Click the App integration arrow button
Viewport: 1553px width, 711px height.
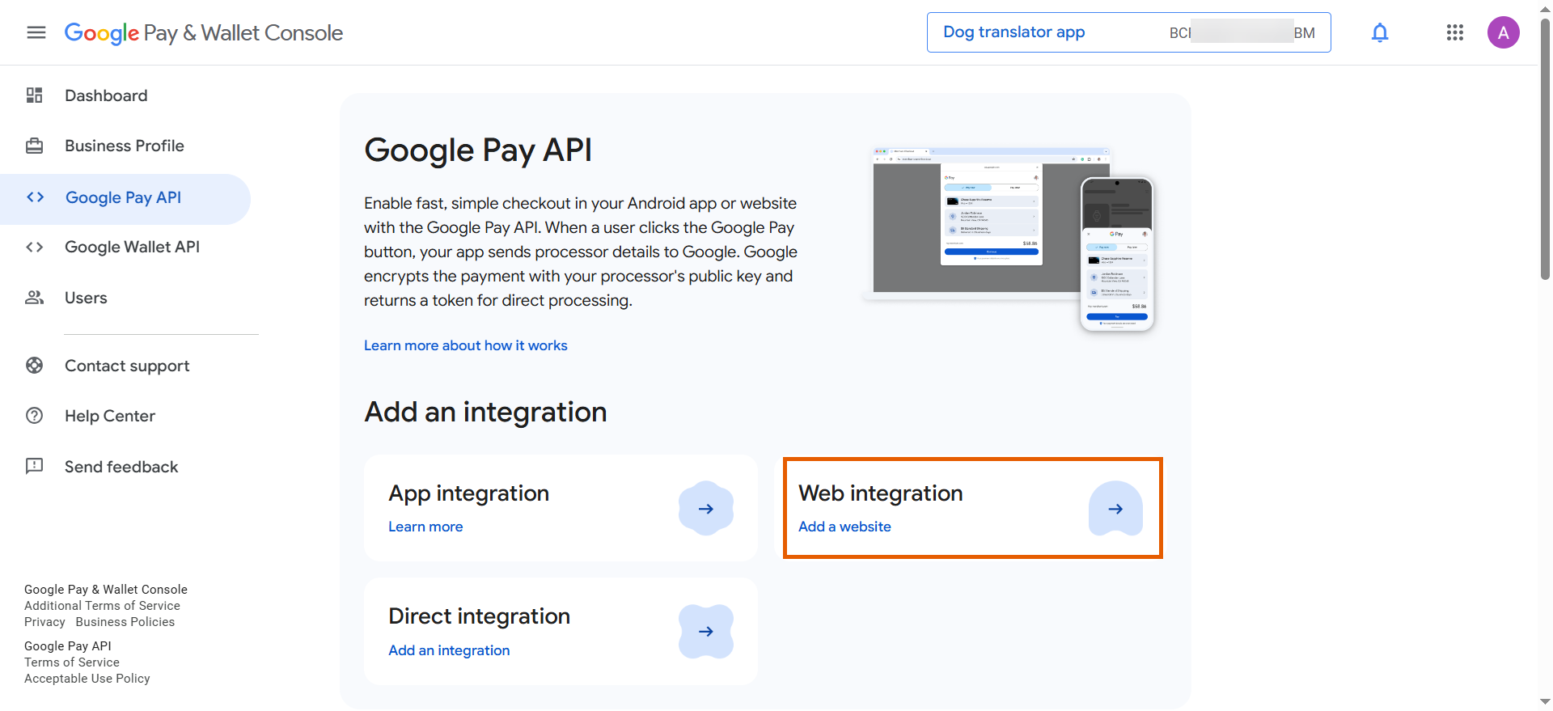pyautogui.click(x=706, y=509)
